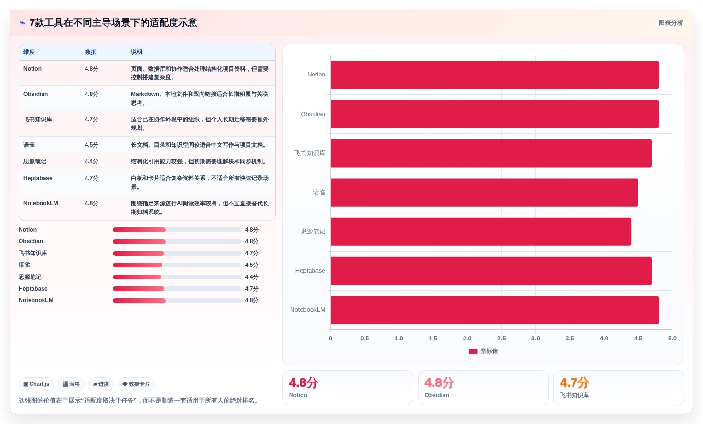703x424 pixels.
Task: Click the 4.5分 value beside the 语雀 progress bar
Action: point(251,265)
